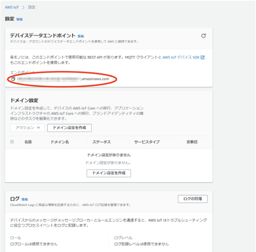This screenshot has width=256, height=252.
Task: Click ドメイン設定を作成 next to アクション
Action: coord(70,128)
